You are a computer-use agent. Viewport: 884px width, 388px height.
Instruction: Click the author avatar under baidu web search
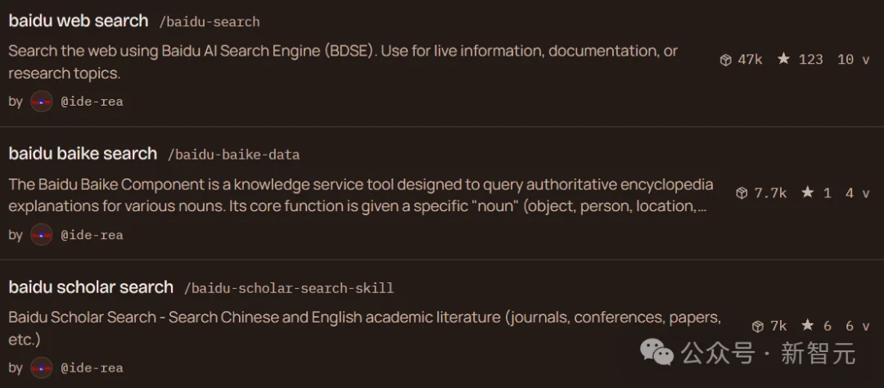click(42, 102)
